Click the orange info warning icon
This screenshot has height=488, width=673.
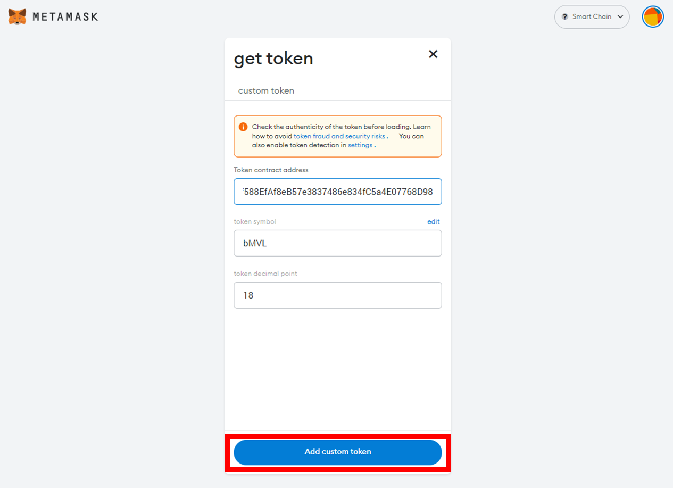click(x=243, y=127)
